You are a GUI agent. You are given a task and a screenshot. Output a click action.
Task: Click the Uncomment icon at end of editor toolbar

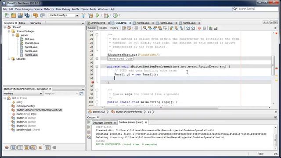216,28
